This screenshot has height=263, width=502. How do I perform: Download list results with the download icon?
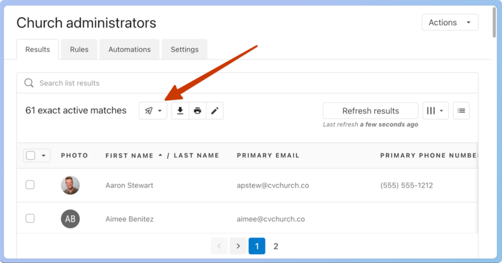180,111
